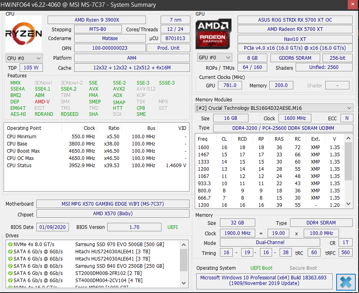The image size is (359, 293).
Task: Click the memory clock 1900.0 MHz field
Action: pyautogui.click(x=238, y=233)
